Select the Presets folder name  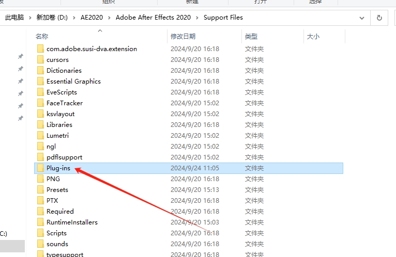(57, 190)
